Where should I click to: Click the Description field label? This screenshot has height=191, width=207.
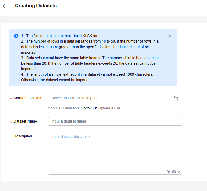coord(23,136)
